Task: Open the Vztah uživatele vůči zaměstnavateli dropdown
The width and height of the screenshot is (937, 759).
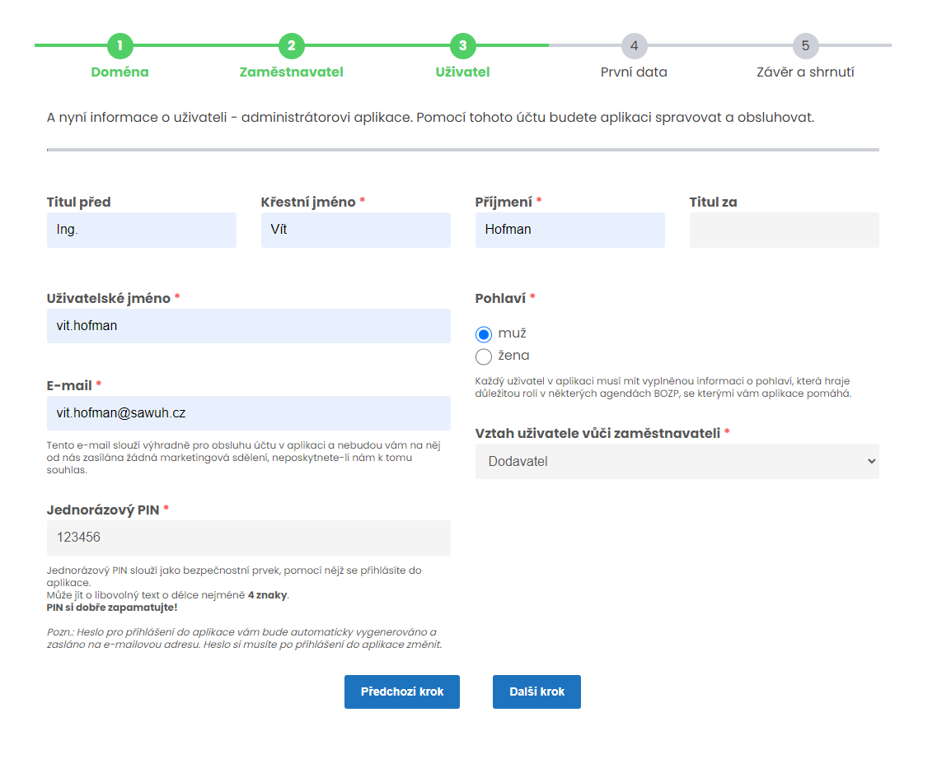Action: [677, 462]
